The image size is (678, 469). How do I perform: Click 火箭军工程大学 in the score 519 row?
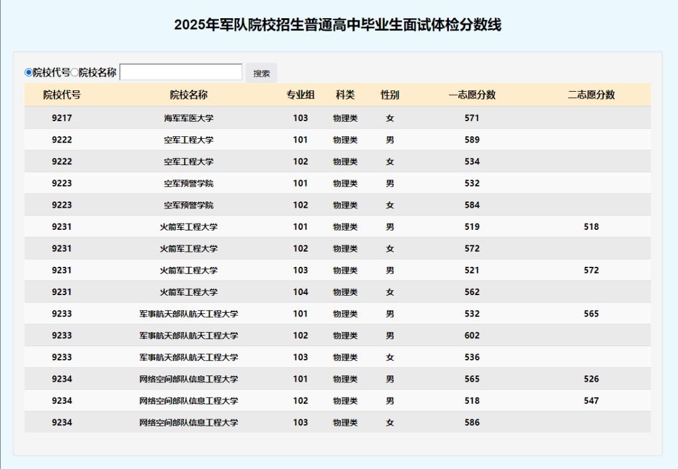pyautogui.click(x=188, y=227)
